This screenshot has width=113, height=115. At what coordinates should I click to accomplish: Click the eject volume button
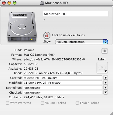[x=105, y=51]
